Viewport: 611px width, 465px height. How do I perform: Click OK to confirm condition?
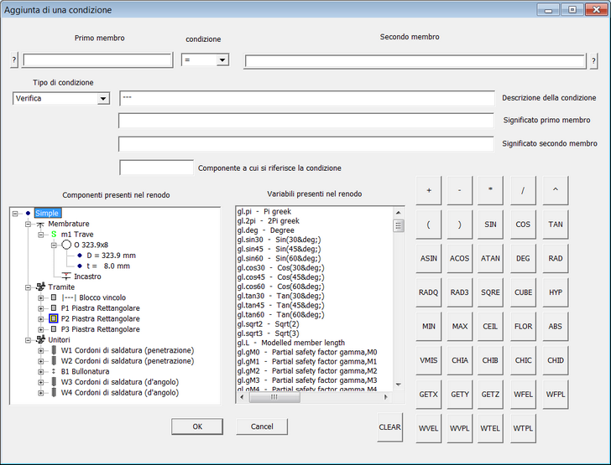coord(197,426)
